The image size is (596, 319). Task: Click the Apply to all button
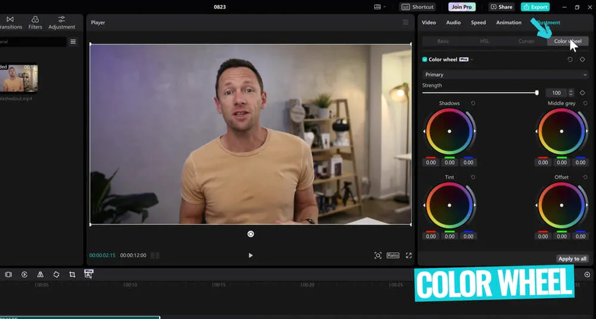(x=572, y=259)
